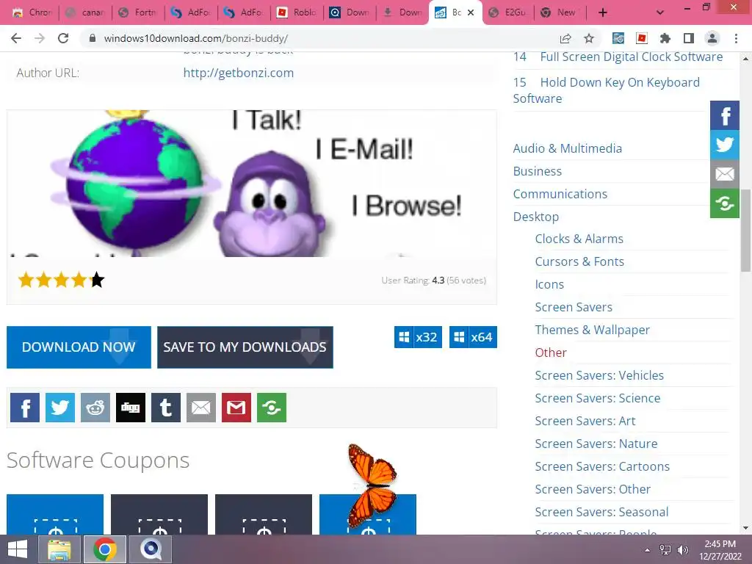Click the Digg share icon
Screen dimensions: 752x564
coord(131,408)
